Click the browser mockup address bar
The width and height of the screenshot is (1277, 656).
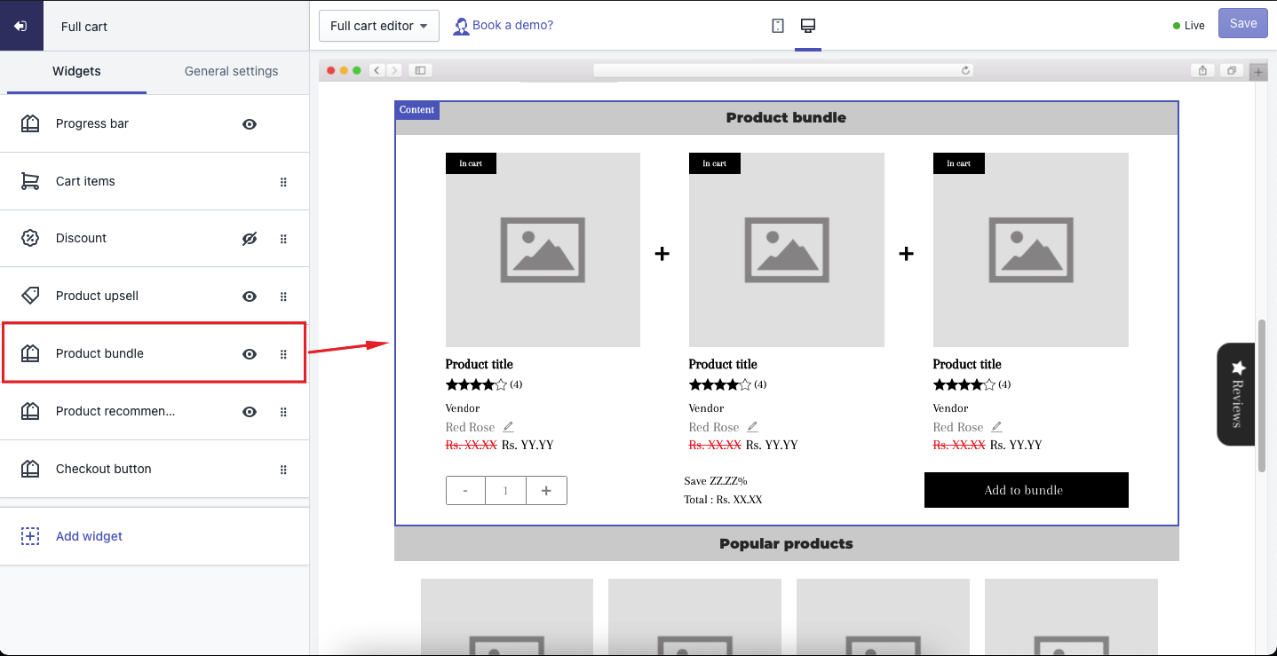pos(783,70)
